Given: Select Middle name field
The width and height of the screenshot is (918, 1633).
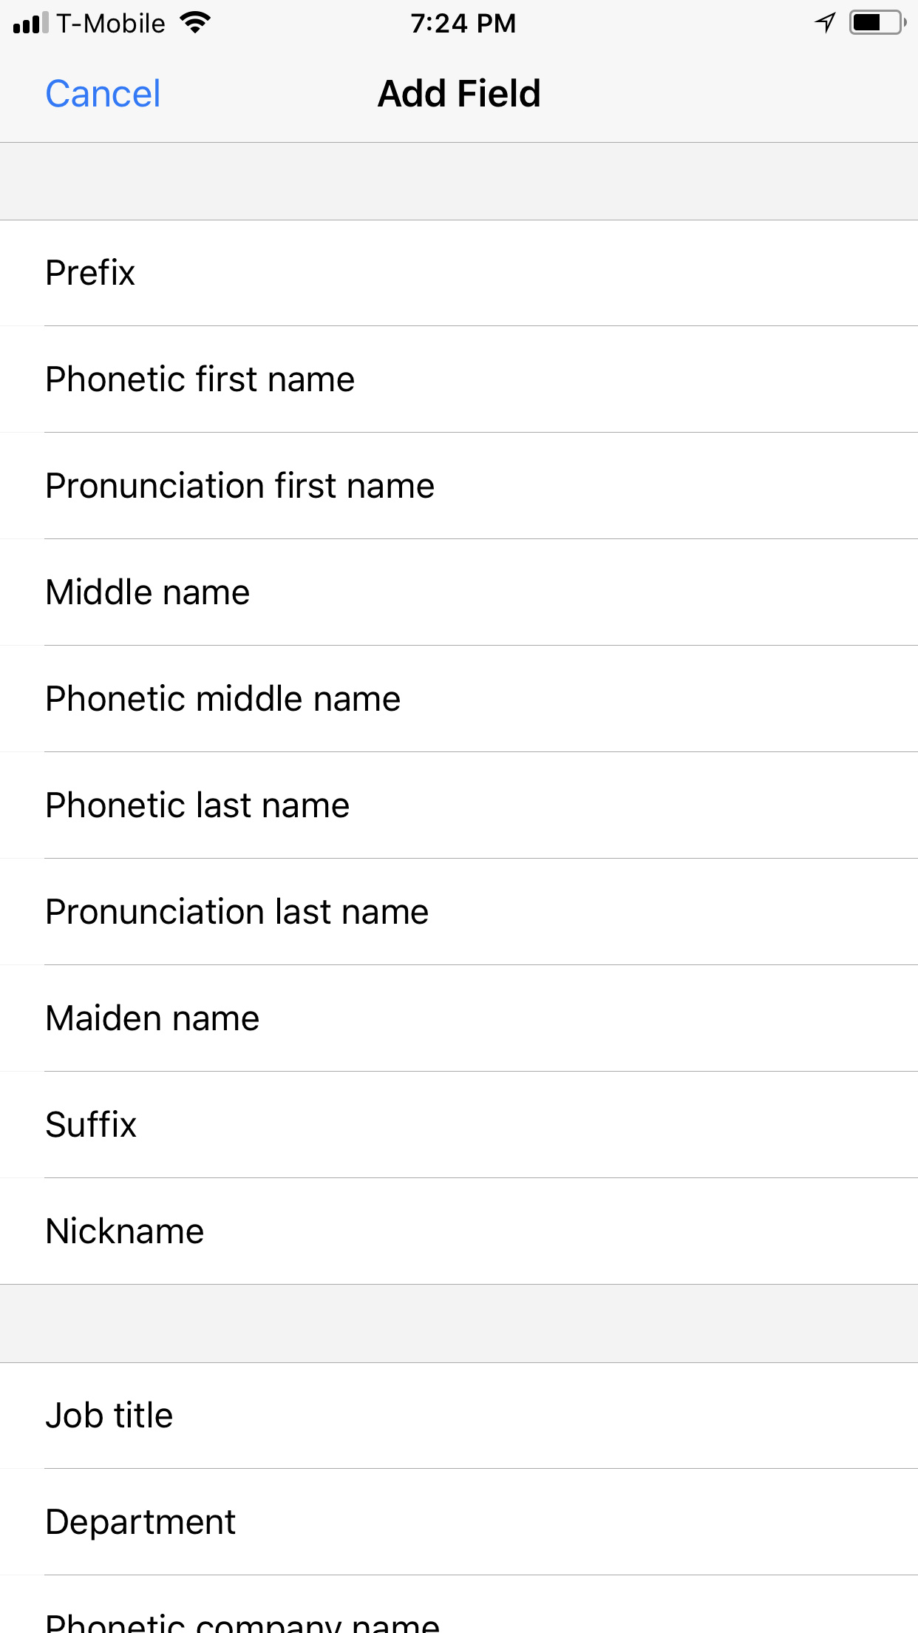Looking at the screenshot, I should (x=459, y=592).
